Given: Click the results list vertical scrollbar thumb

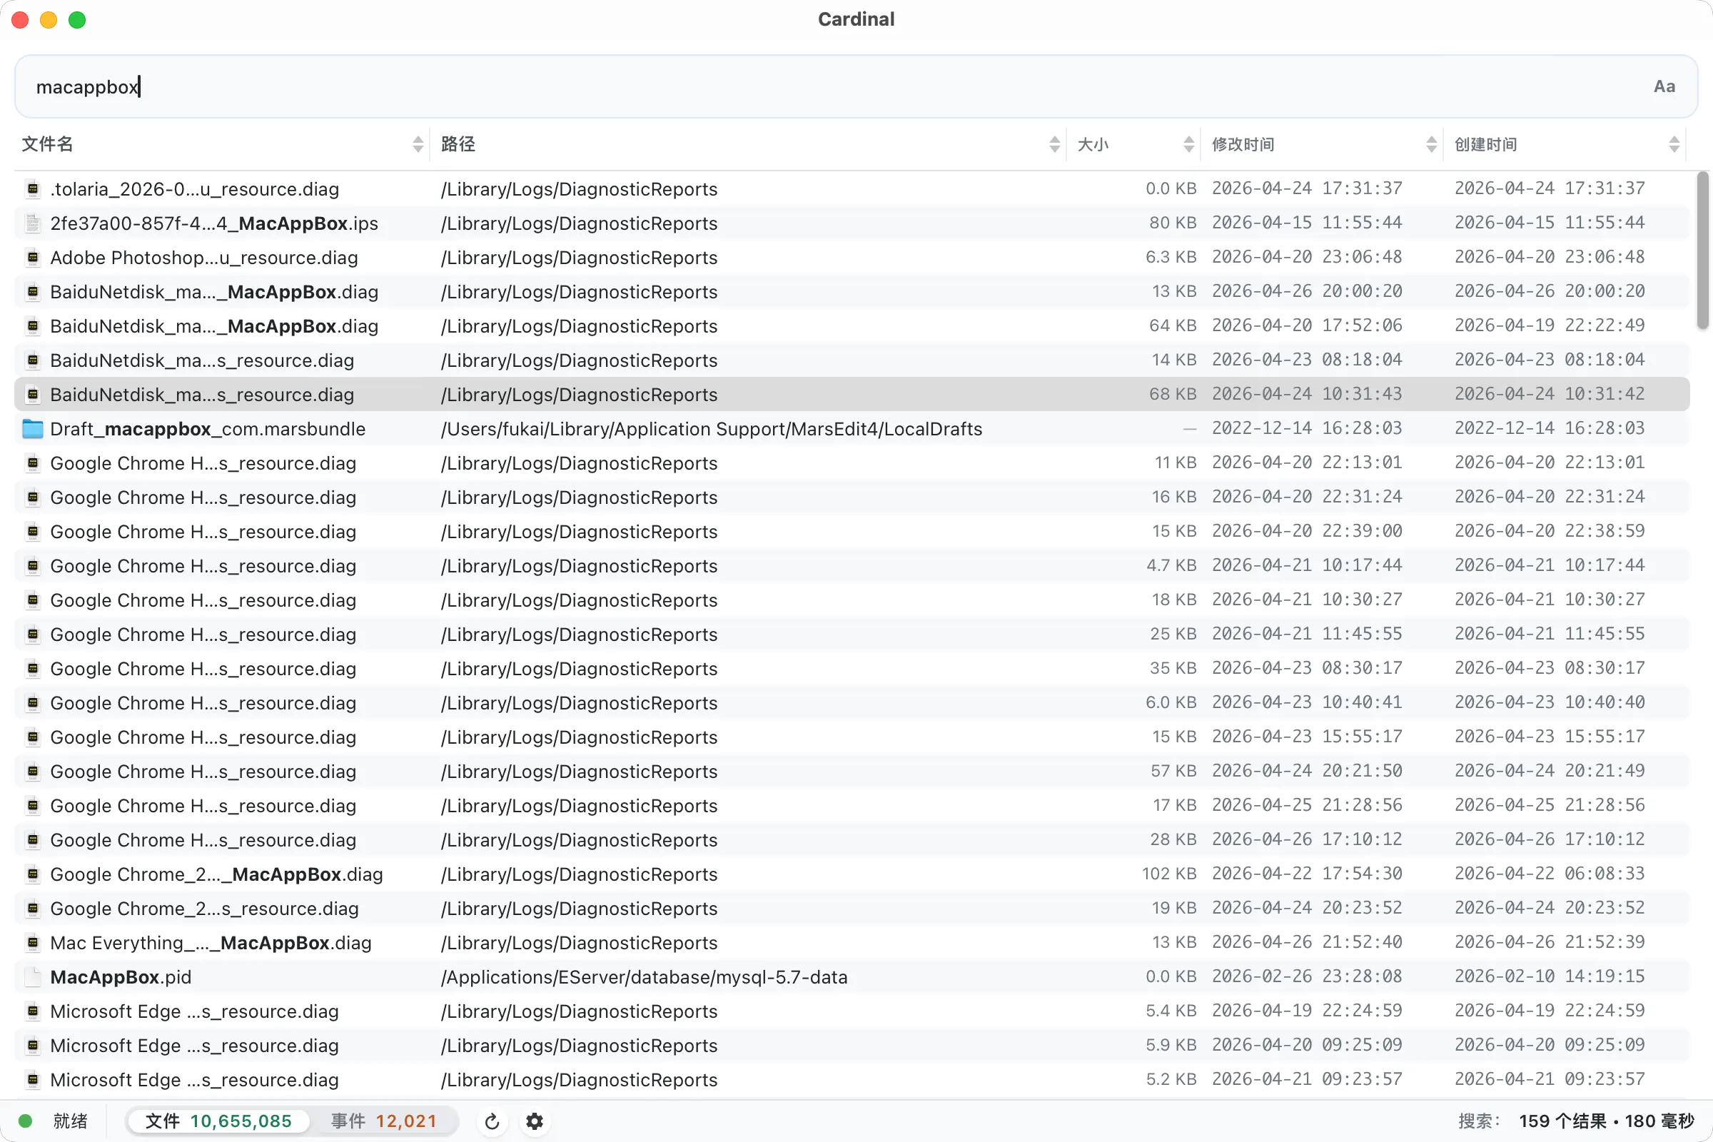Looking at the screenshot, I should (1703, 250).
